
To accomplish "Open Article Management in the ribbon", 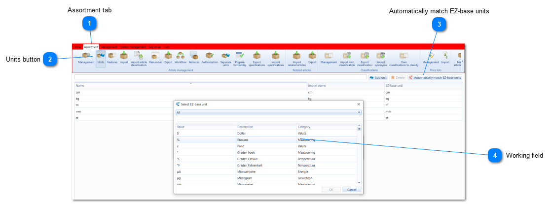I will [x=86, y=58].
